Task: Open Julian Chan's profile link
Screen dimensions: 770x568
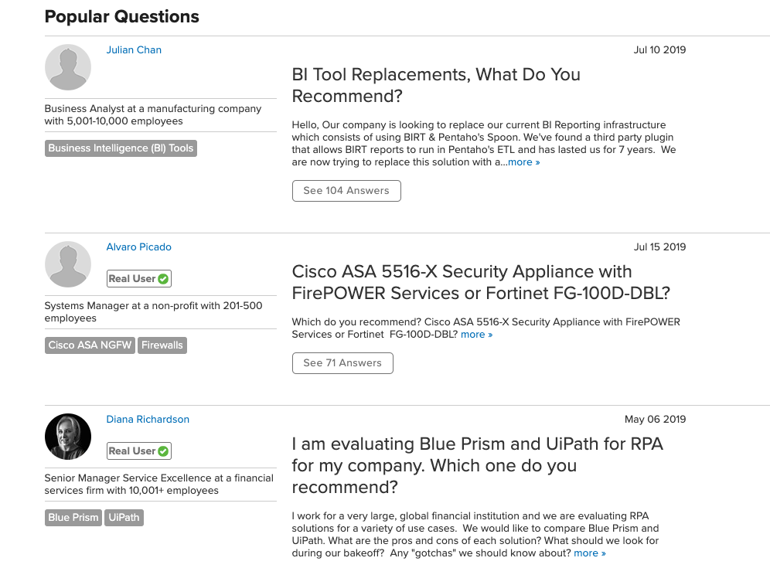Action: [x=134, y=50]
